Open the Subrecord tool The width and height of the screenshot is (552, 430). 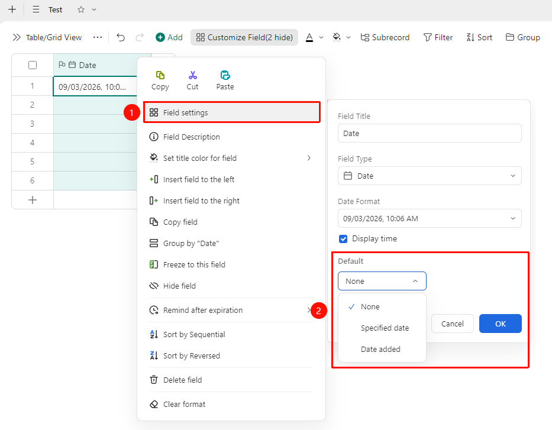tap(385, 37)
